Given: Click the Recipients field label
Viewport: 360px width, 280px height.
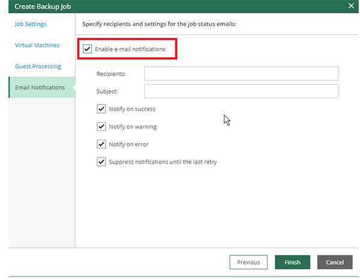Looking at the screenshot, I should (x=111, y=73).
